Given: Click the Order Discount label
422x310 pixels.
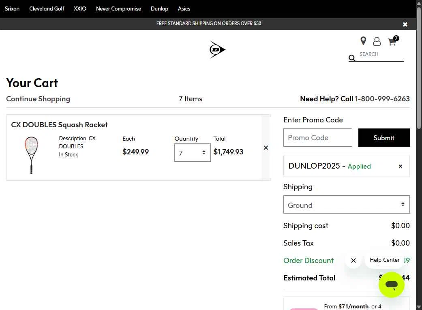Looking at the screenshot, I should 308,261.
